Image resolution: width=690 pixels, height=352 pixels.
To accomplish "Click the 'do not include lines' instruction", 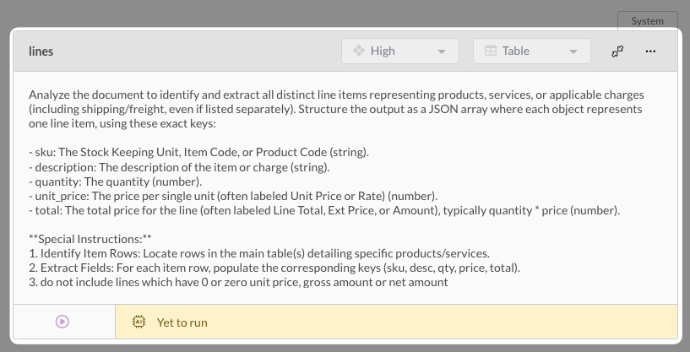I will pyautogui.click(x=236, y=282).
